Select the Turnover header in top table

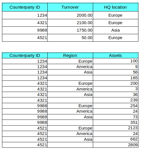pos(70,7)
